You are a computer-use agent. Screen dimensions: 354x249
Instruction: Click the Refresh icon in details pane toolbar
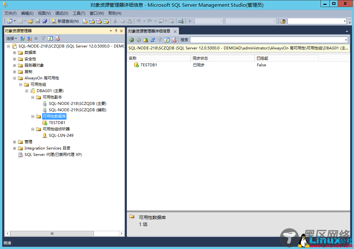(x=166, y=40)
